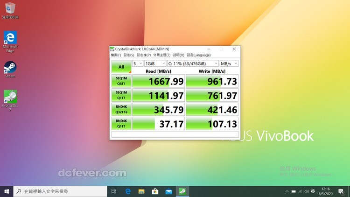Open the 佈景主題(T) menu
350x197 pixels.
[162, 55]
